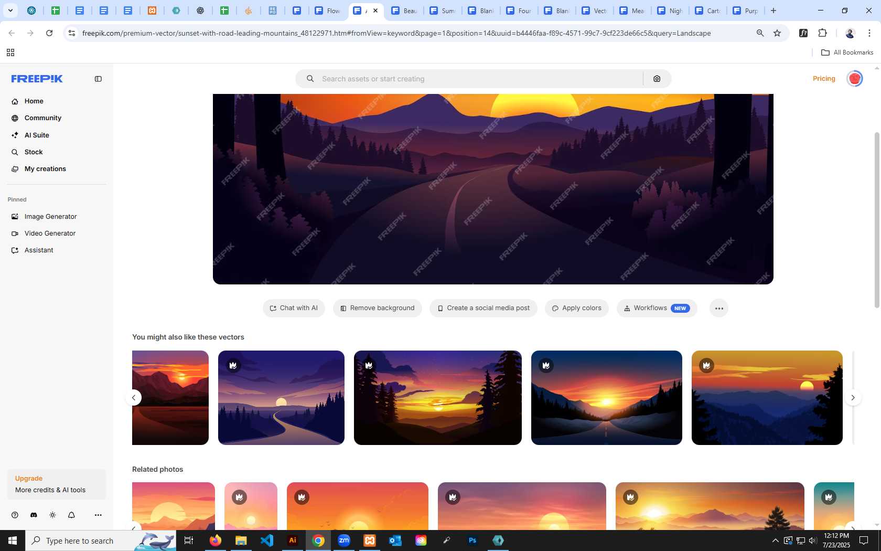Switch to the Purp tab

click(746, 10)
